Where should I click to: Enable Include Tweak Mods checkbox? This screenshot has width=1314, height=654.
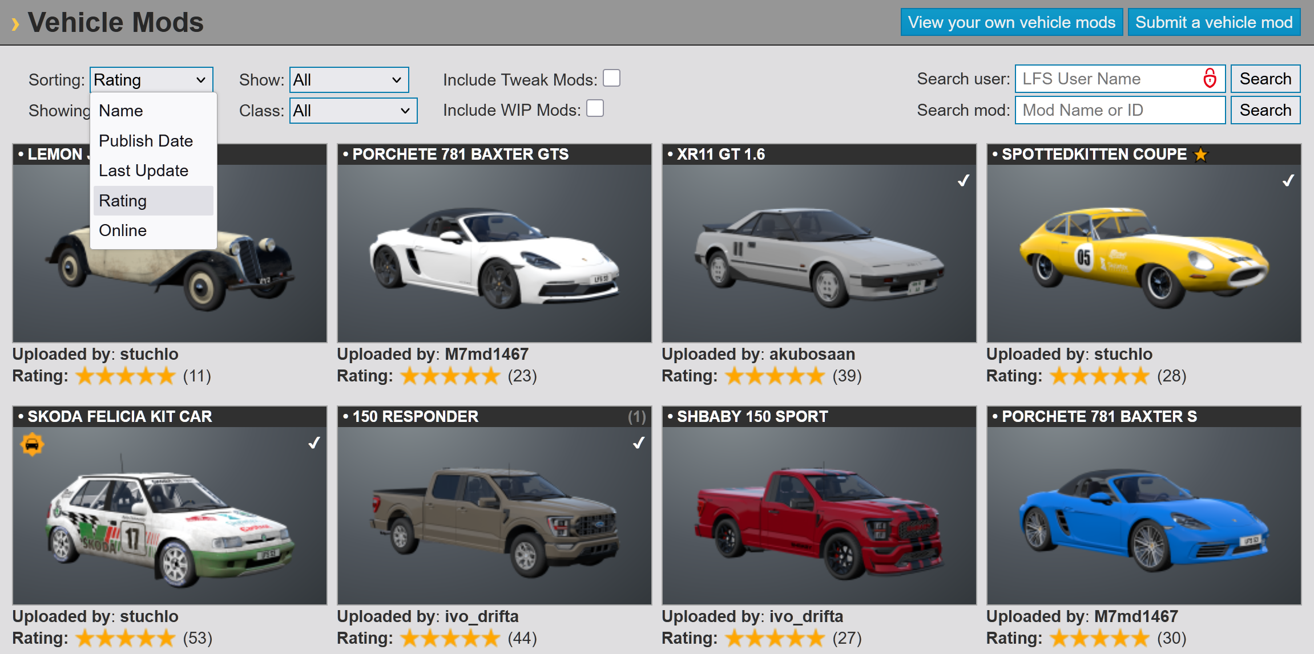point(611,78)
